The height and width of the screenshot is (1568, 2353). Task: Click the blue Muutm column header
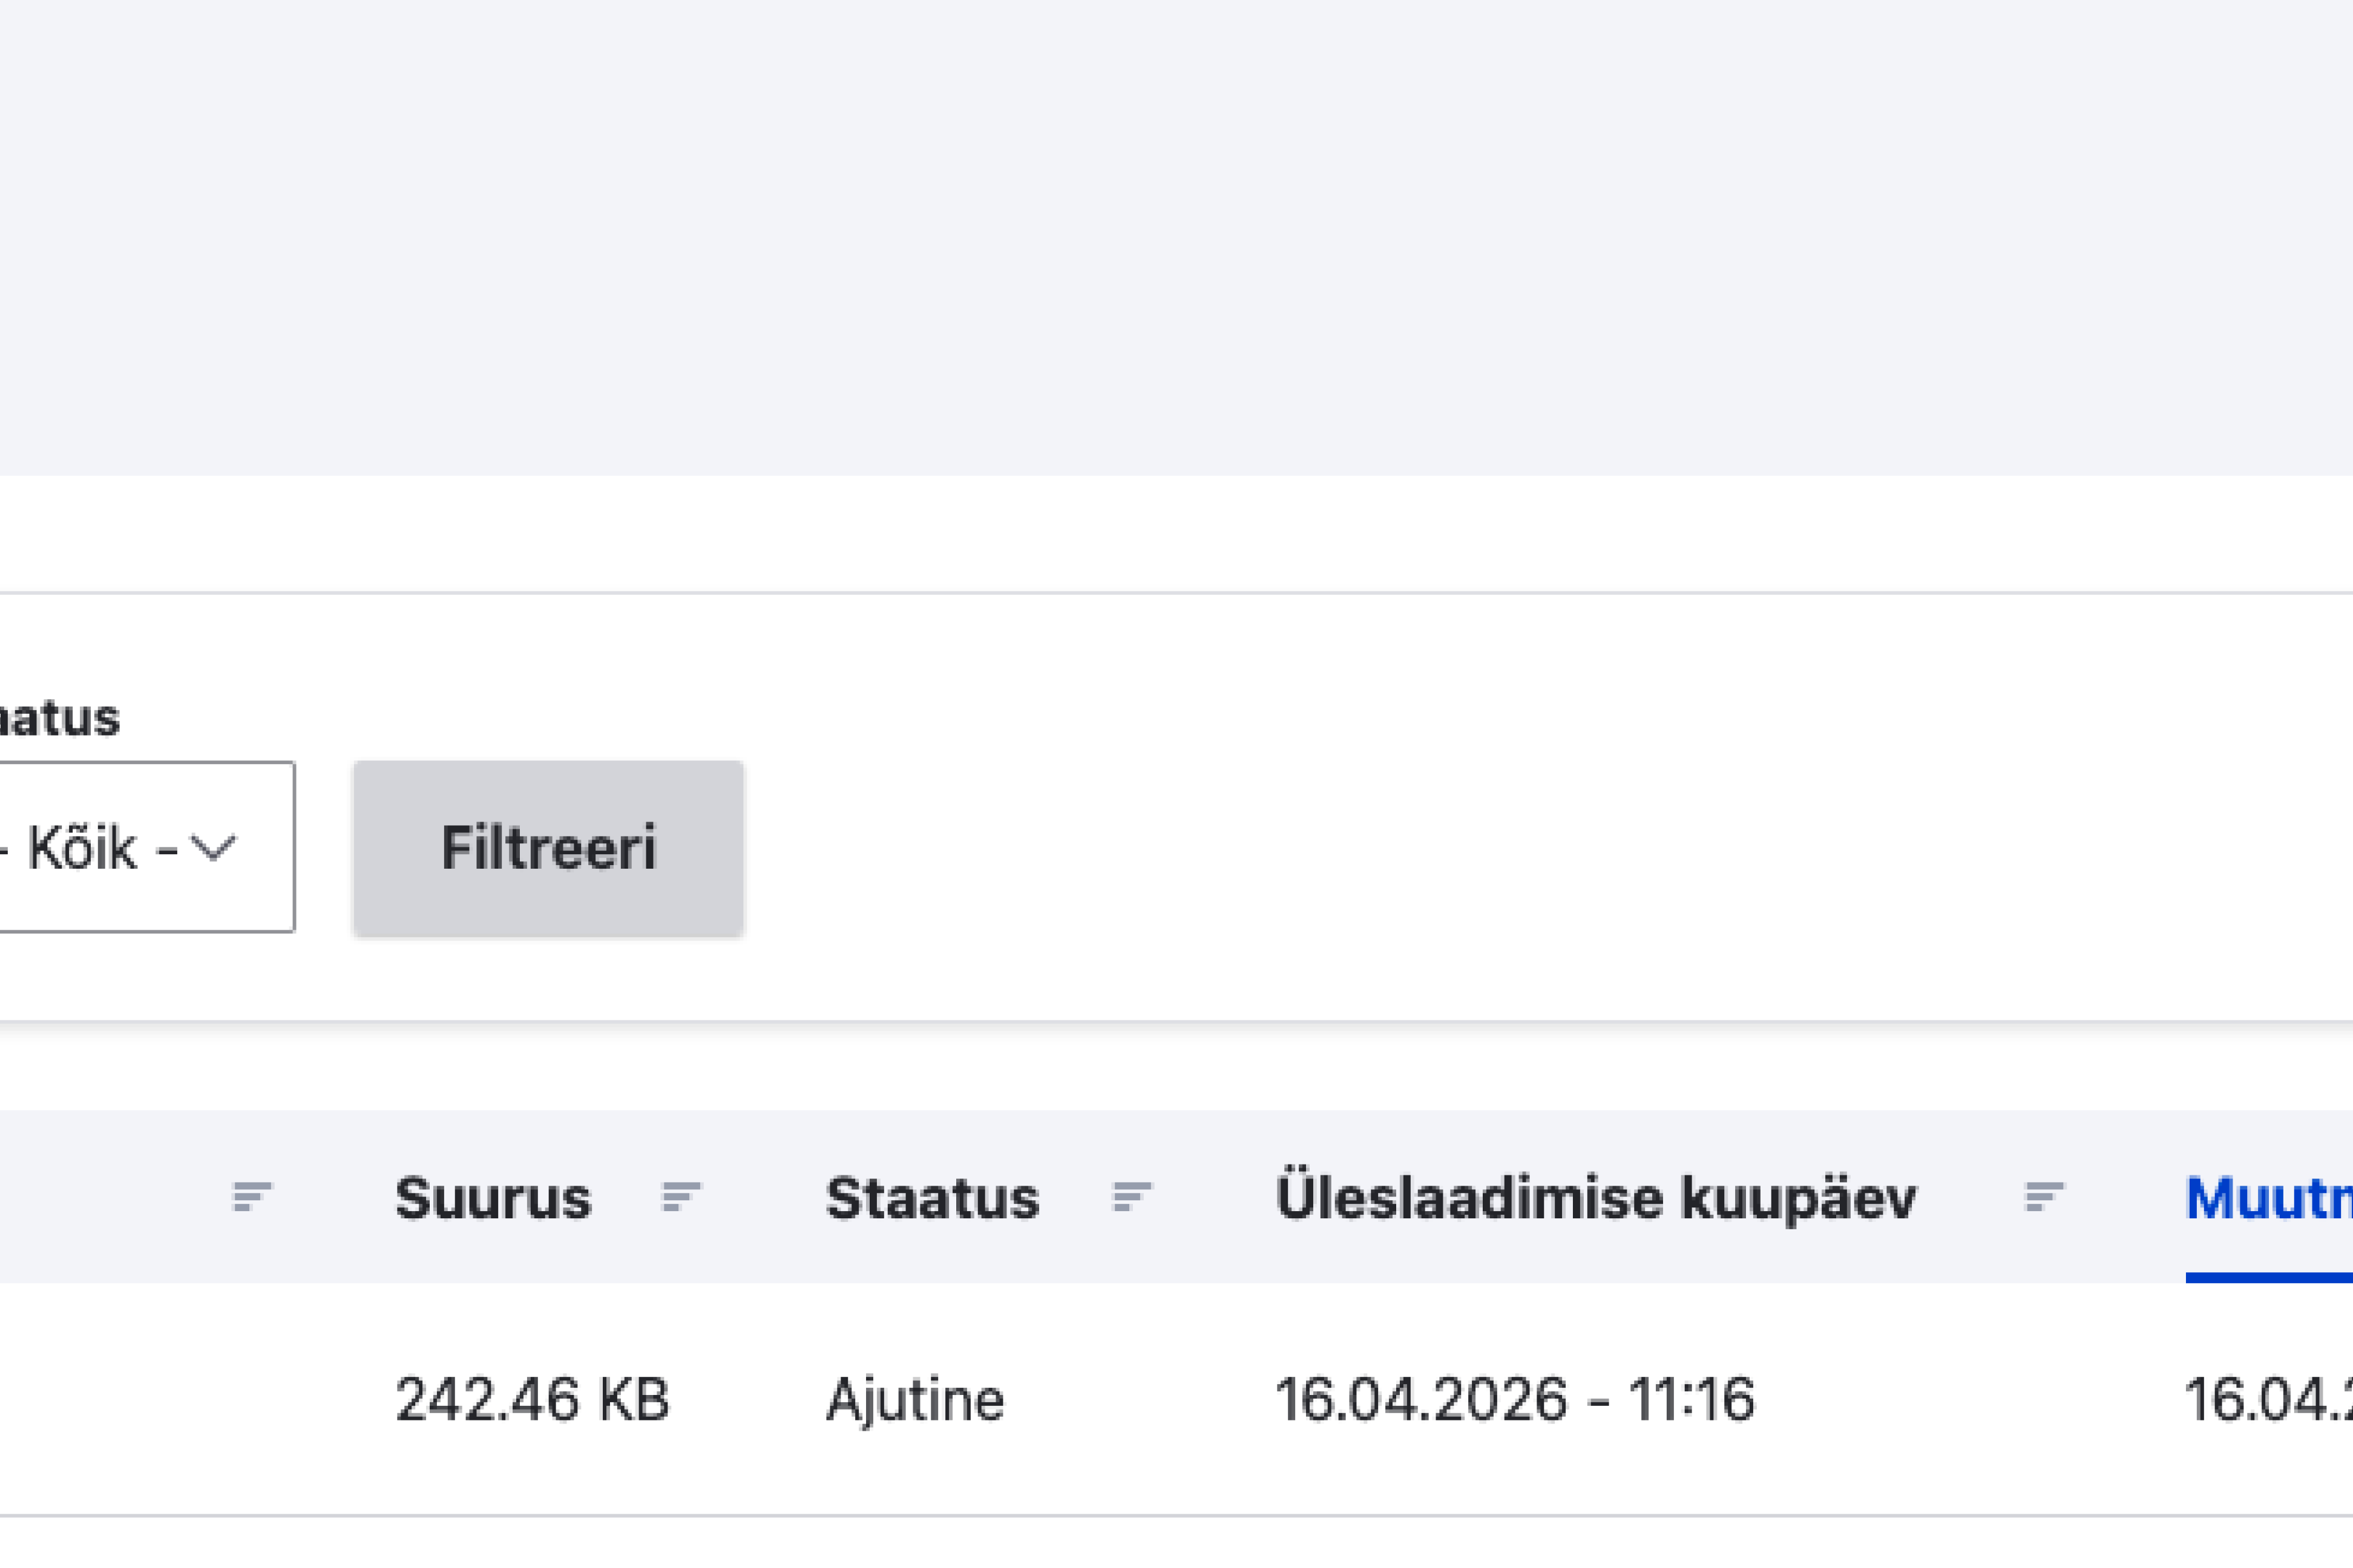[x=2267, y=1198]
